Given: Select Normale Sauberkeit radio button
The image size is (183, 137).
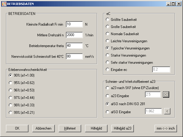Looking at the screenshot, I should [108, 34].
